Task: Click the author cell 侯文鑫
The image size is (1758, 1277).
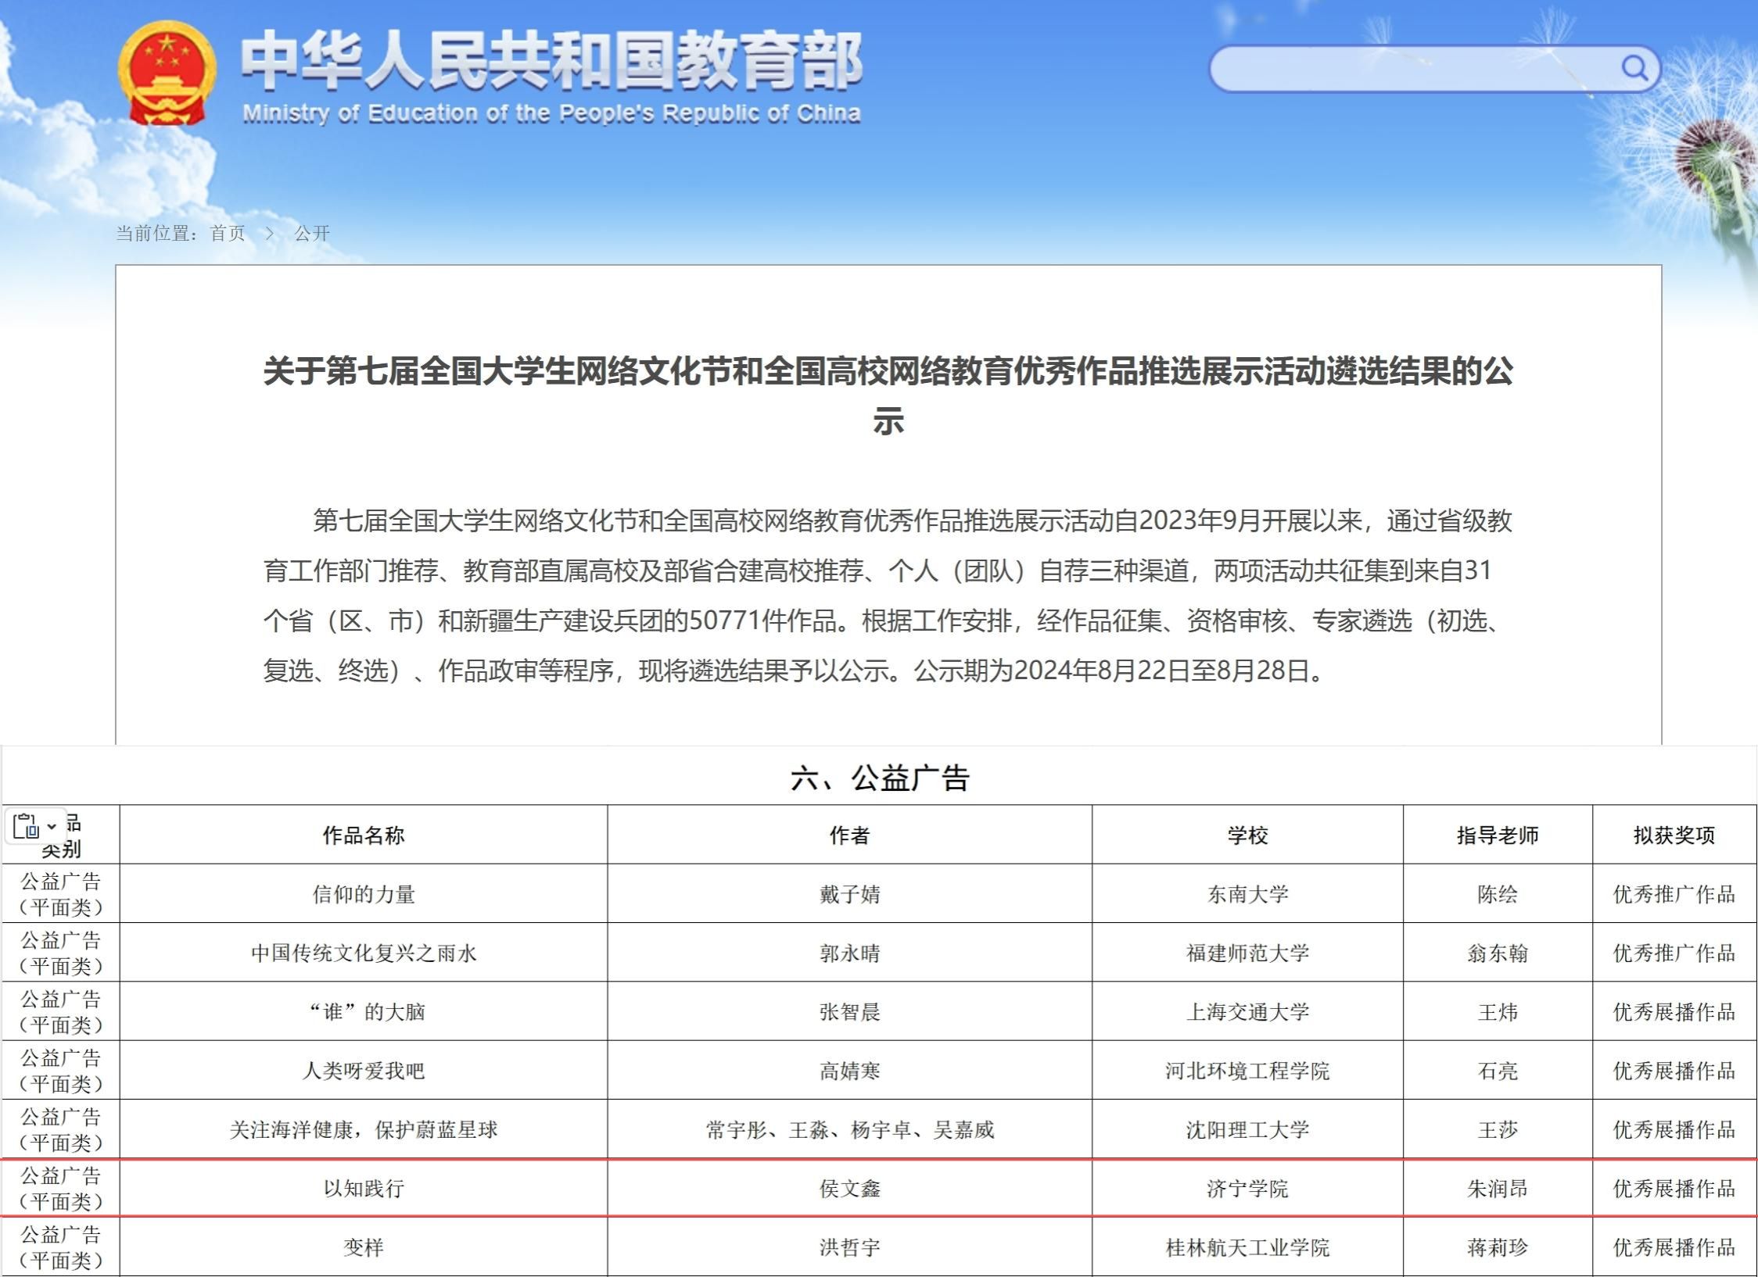Action: point(849,1189)
